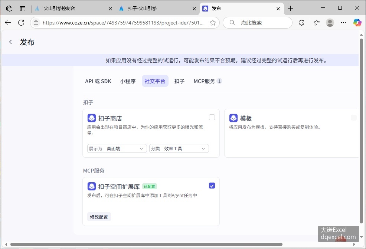The width and height of the screenshot is (366, 249).
Task: Click the 扣子 section heading
Action: tap(88, 102)
